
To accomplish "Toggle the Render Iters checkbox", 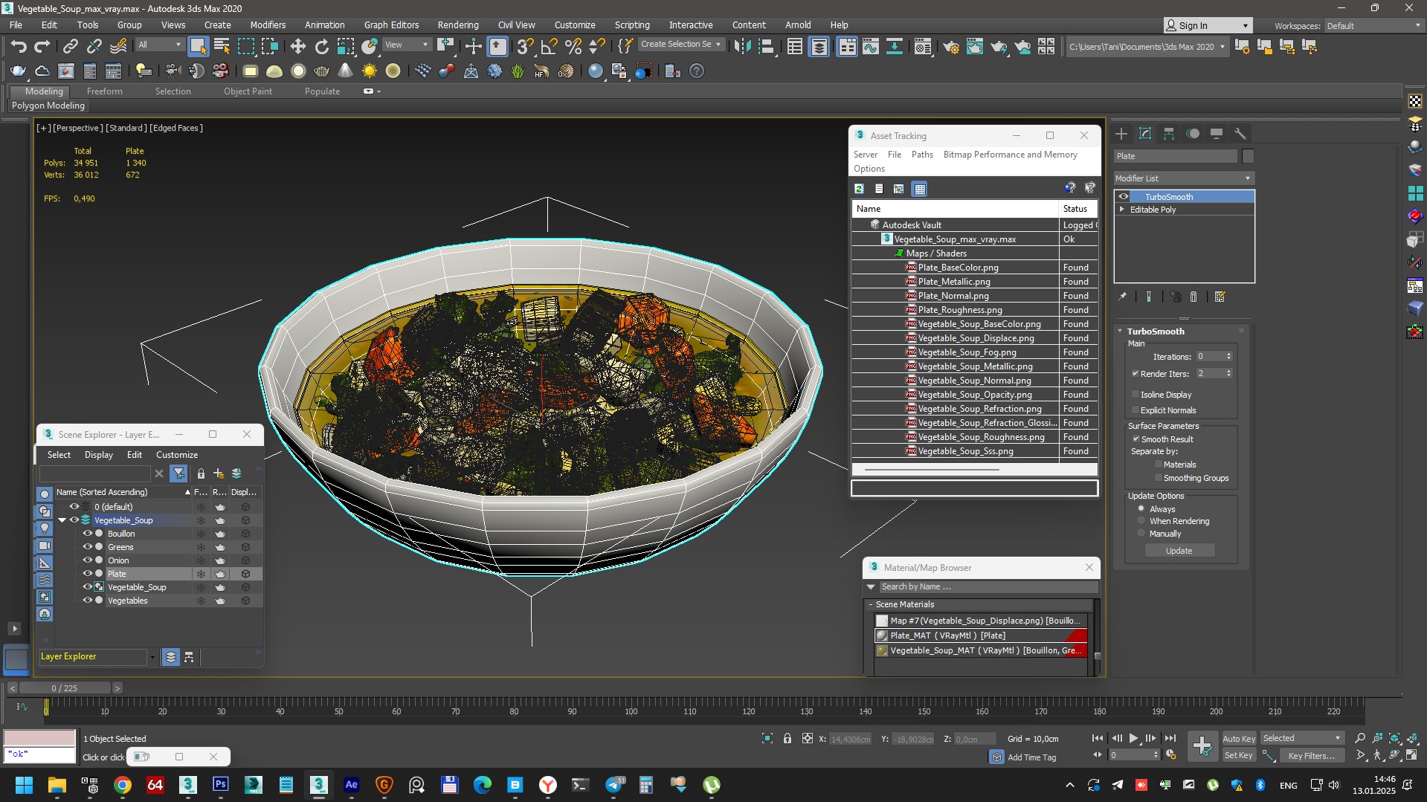I will (1136, 374).
